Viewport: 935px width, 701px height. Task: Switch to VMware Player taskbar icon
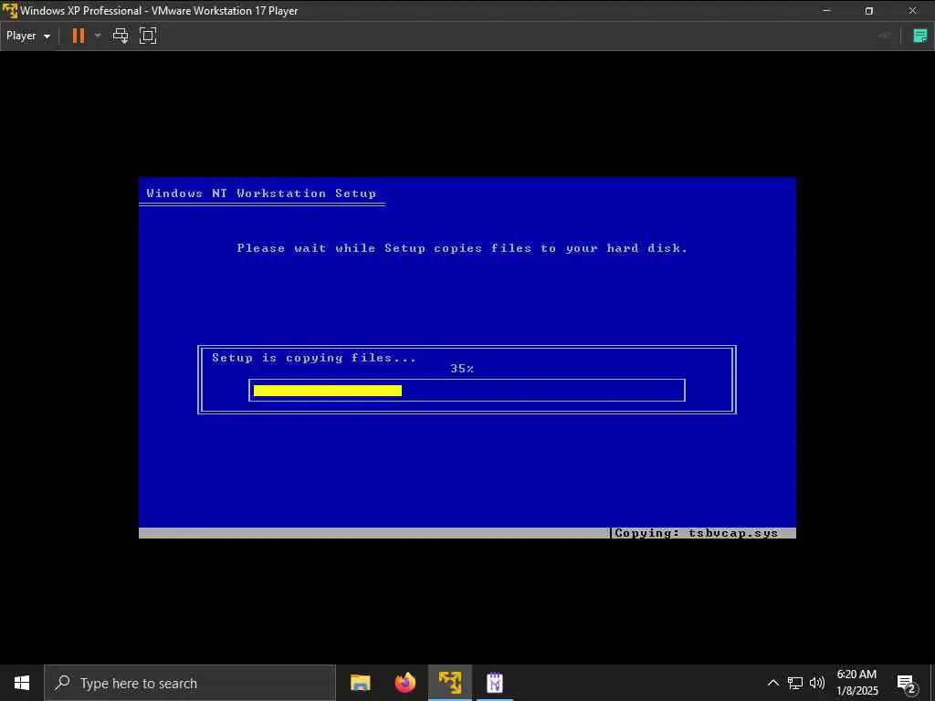point(450,683)
